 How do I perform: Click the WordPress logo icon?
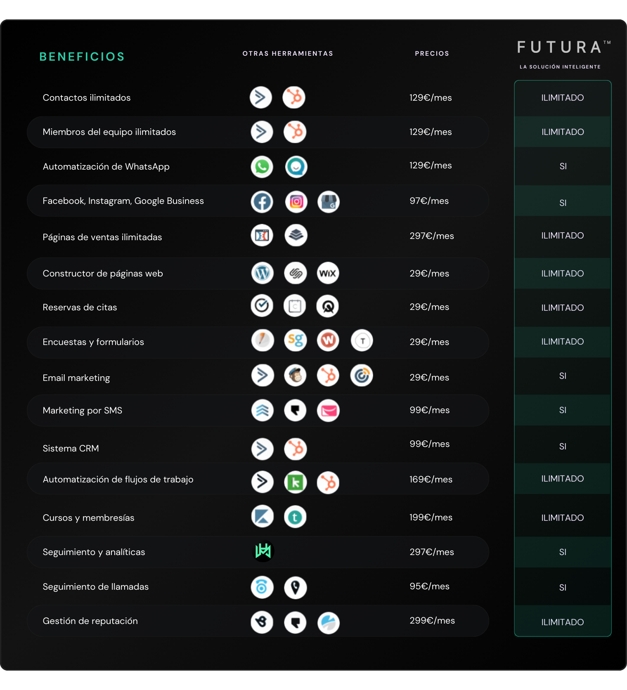coord(262,273)
